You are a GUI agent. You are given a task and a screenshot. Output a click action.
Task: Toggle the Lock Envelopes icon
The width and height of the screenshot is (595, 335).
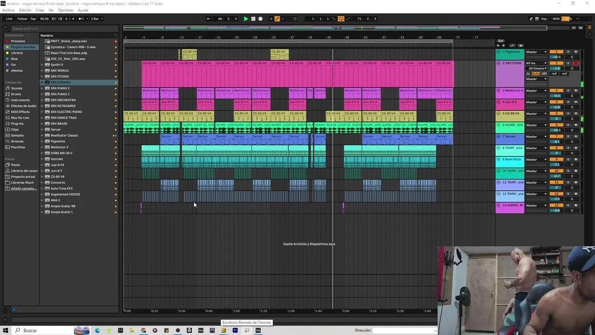[x=520, y=46]
